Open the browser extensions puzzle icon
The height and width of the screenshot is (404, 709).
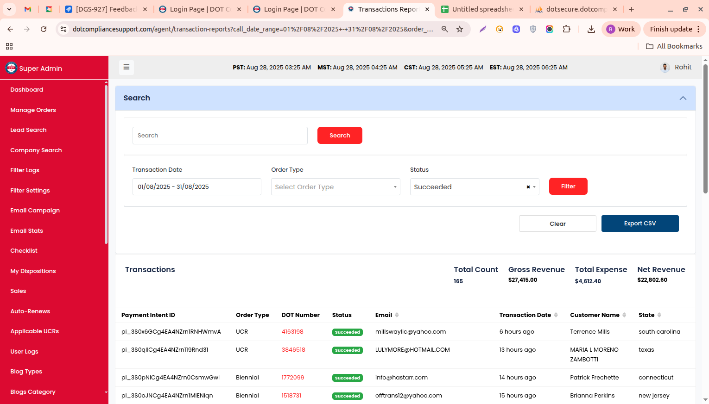pyautogui.click(x=566, y=29)
